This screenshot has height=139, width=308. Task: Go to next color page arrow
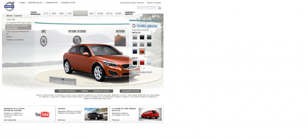(145, 68)
